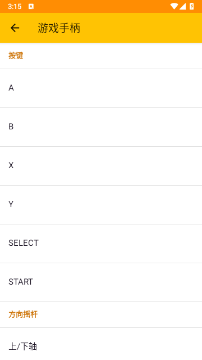Tap the keyboard notification icon in status bar
The height and width of the screenshot is (360, 202).
(x=31, y=6)
